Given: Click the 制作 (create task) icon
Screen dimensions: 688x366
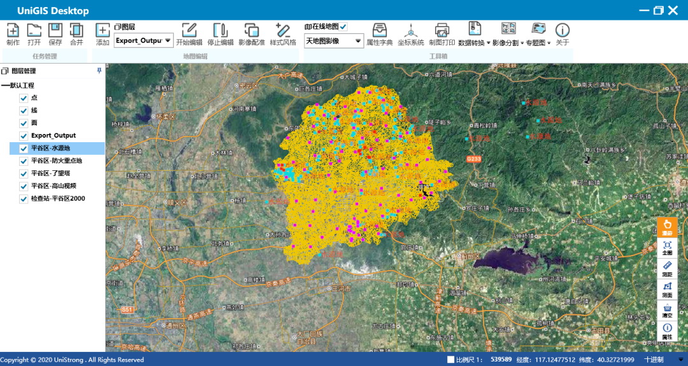Looking at the screenshot, I should [x=13, y=31].
